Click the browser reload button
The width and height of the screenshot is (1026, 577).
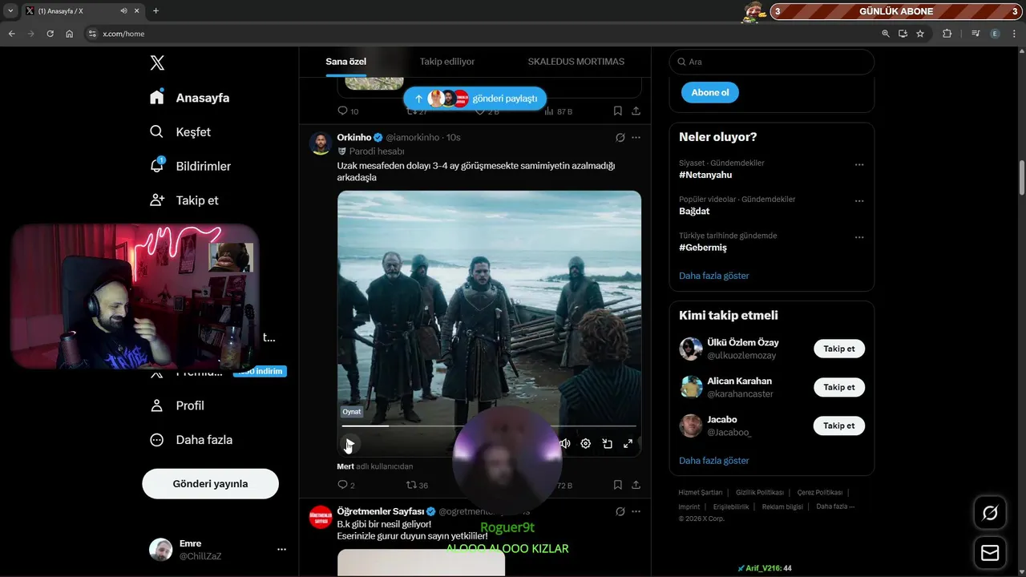click(50, 34)
